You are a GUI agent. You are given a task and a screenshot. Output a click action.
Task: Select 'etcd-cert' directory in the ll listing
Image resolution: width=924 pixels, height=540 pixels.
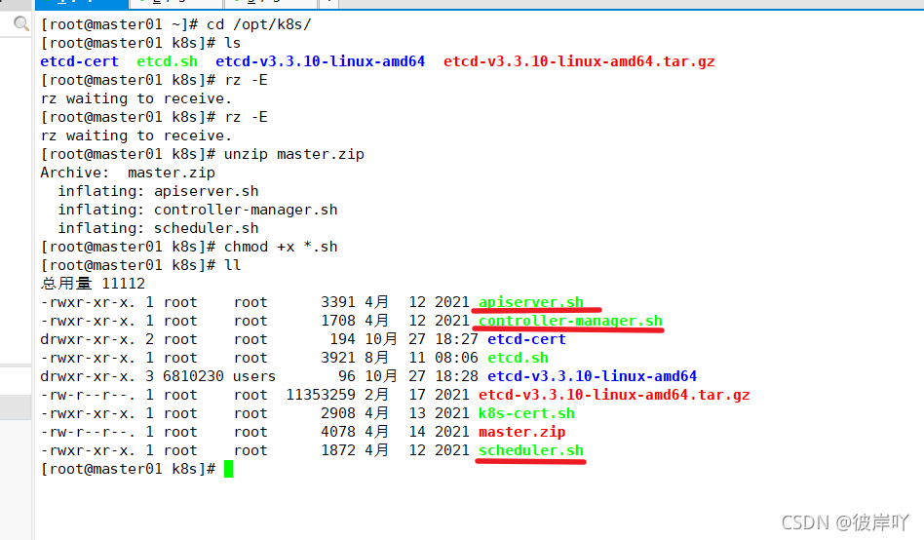pos(527,339)
